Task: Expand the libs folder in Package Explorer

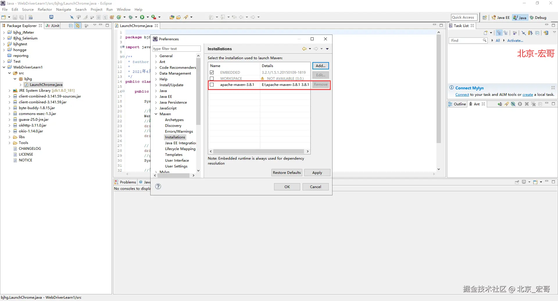Action: 9,137
